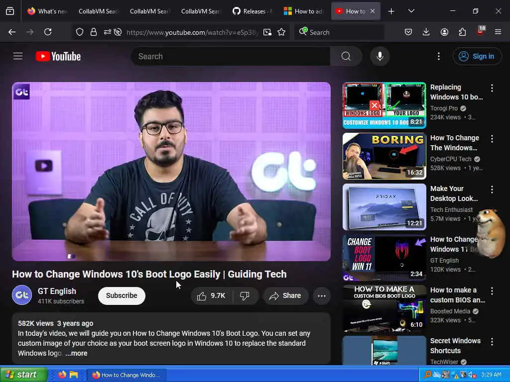Click muted volume icon in system tray
Viewport: 510px width, 382px height.
pos(472,375)
